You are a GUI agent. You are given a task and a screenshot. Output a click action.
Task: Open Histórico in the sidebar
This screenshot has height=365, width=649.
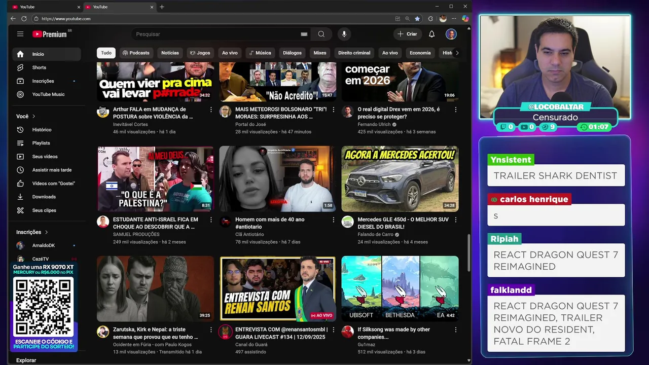tap(47, 130)
